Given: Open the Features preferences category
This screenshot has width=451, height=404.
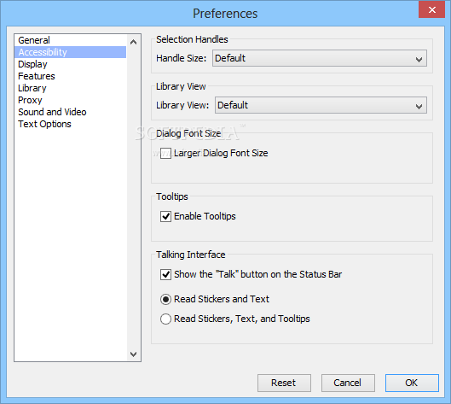Looking at the screenshot, I should tap(71, 76).
